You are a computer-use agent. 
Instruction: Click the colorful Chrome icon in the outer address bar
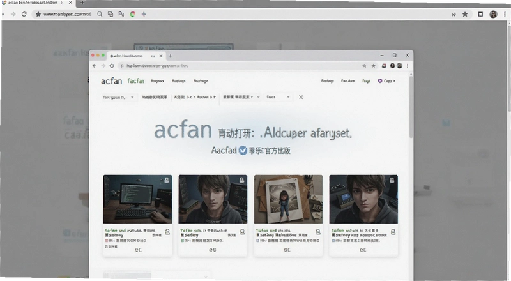click(x=132, y=14)
